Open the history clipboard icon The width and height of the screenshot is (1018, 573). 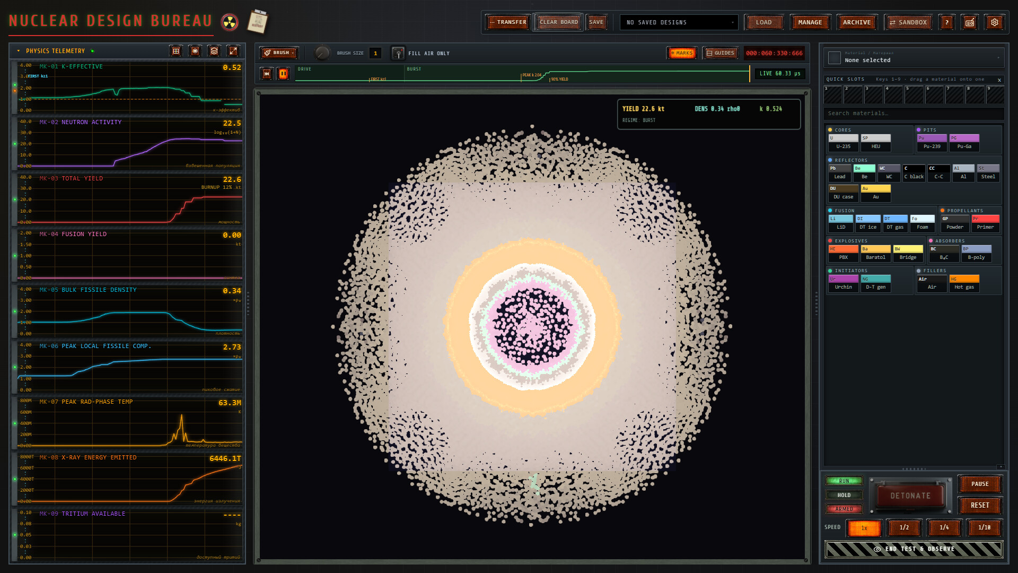tap(258, 22)
